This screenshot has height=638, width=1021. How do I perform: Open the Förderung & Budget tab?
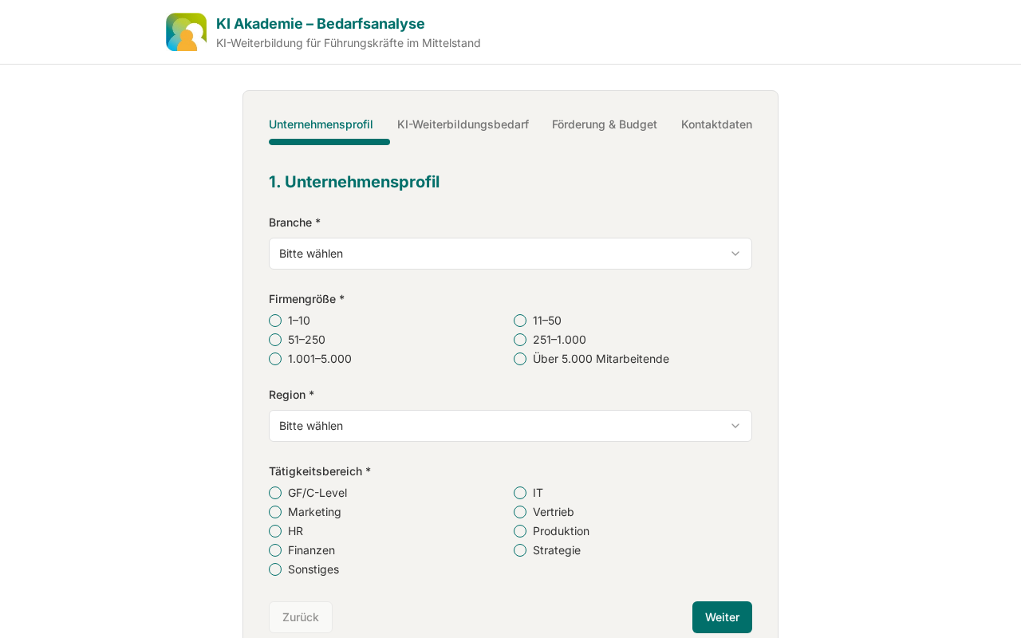[605, 124]
